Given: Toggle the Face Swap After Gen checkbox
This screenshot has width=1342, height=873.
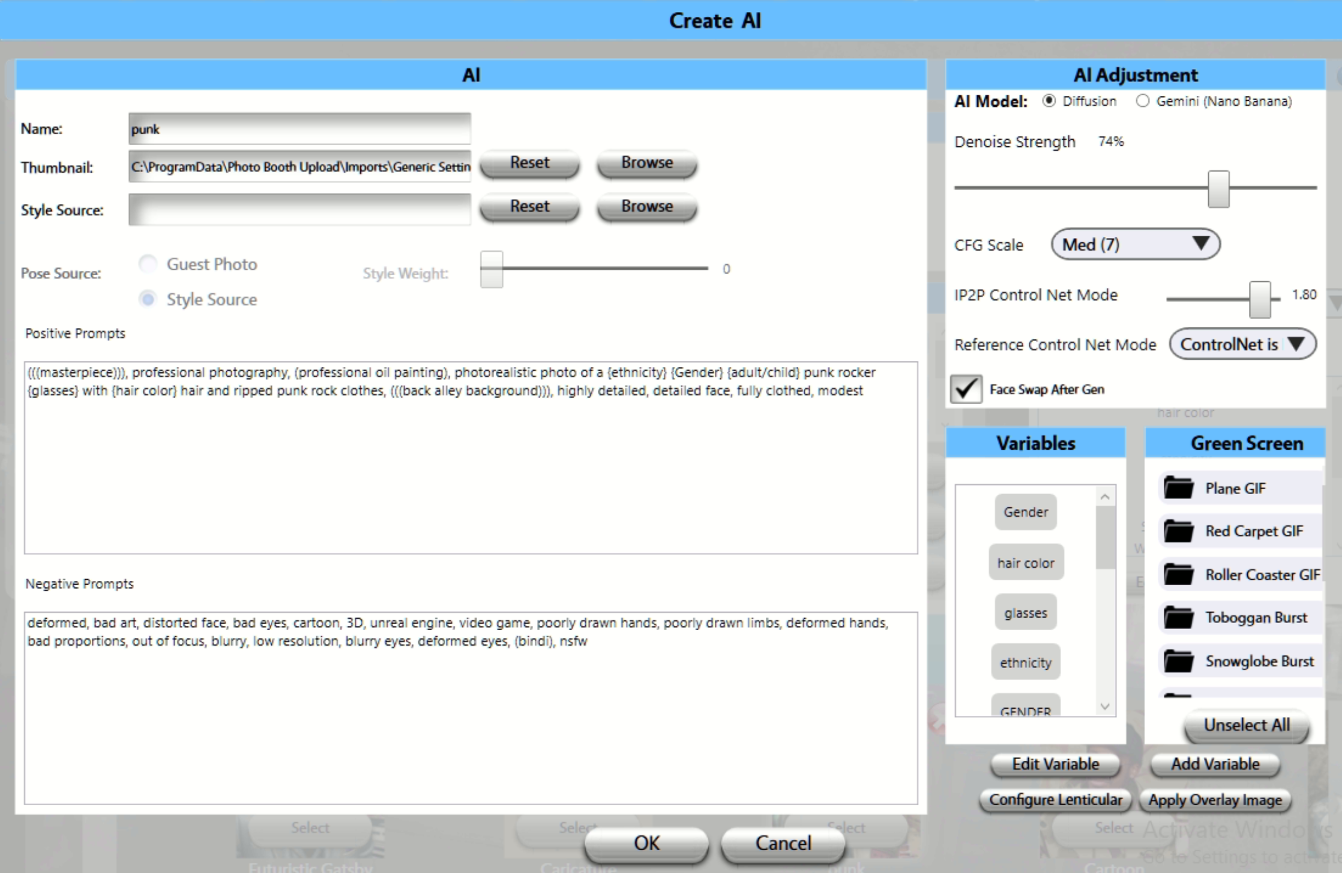Looking at the screenshot, I should tap(966, 389).
